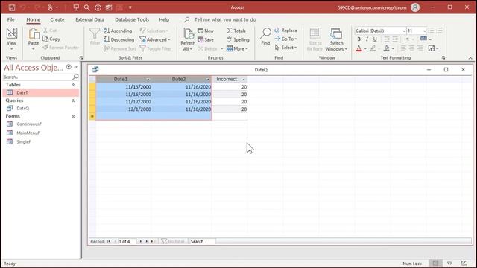Open the Date2 column dropdown arrow
Image resolution: width=477 pixels, height=268 pixels.
point(208,80)
